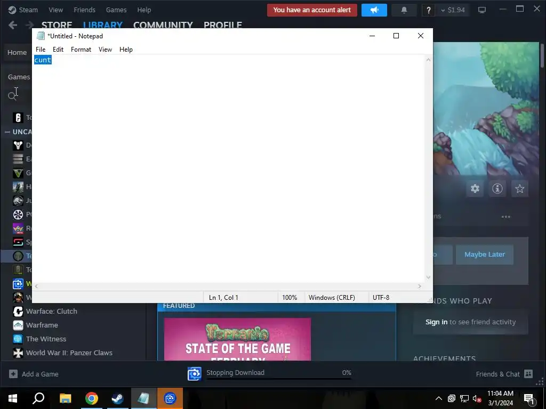
Task: Click the Warface: Clutch game icon
Action: pyautogui.click(x=18, y=311)
